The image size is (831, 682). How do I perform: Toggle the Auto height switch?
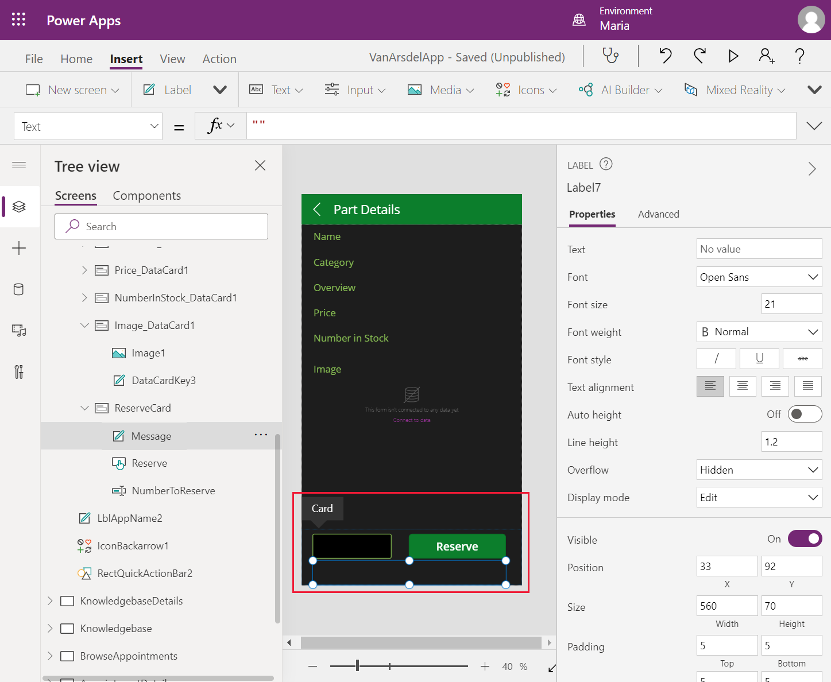pos(805,414)
